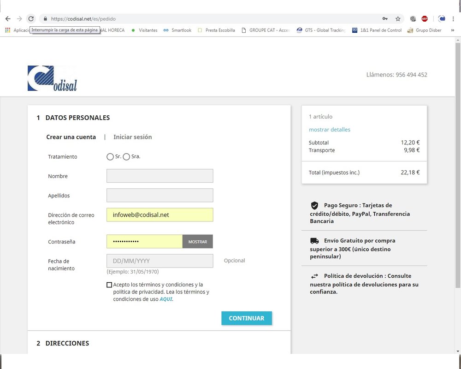Viewport: 461px width, 369px height.
Task: Click the Subtotal 12,20 € value
Action: click(x=410, y=143)
